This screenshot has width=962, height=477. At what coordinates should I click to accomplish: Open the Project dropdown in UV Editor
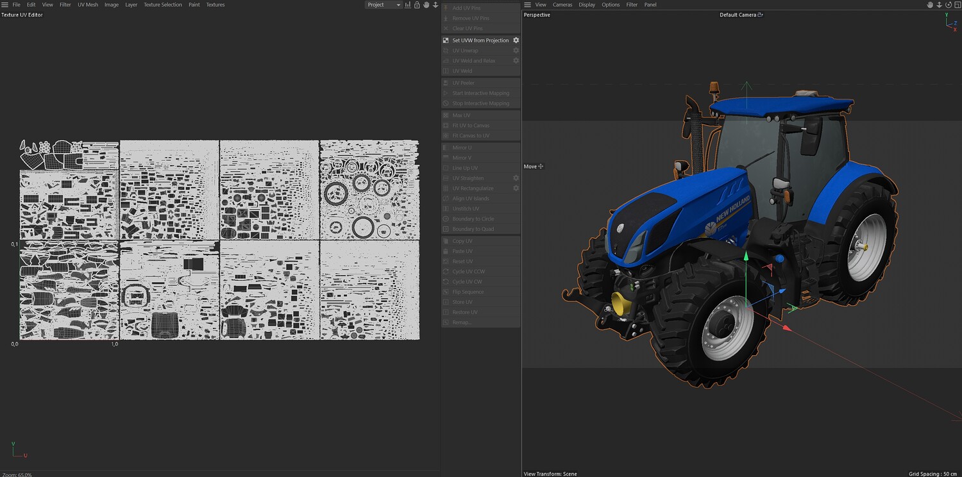click(384, 4)
